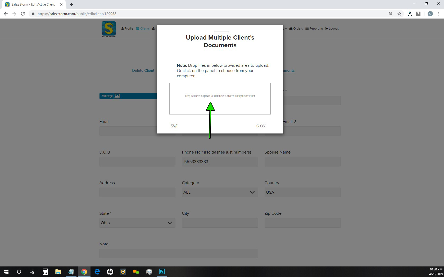Click the Delete Client link
444x277 pixels.
click(x=143, y=70)
